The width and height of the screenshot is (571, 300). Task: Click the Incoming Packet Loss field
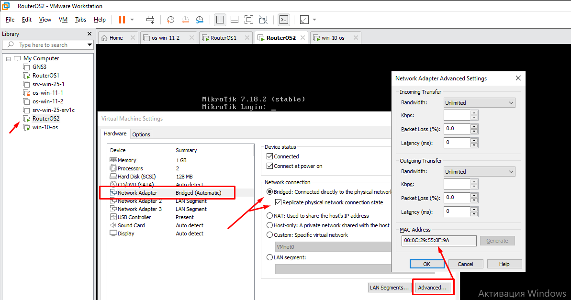(x=457, y=129)
